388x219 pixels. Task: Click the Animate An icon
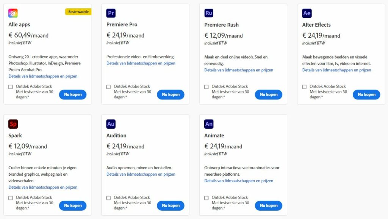[209, 124]
